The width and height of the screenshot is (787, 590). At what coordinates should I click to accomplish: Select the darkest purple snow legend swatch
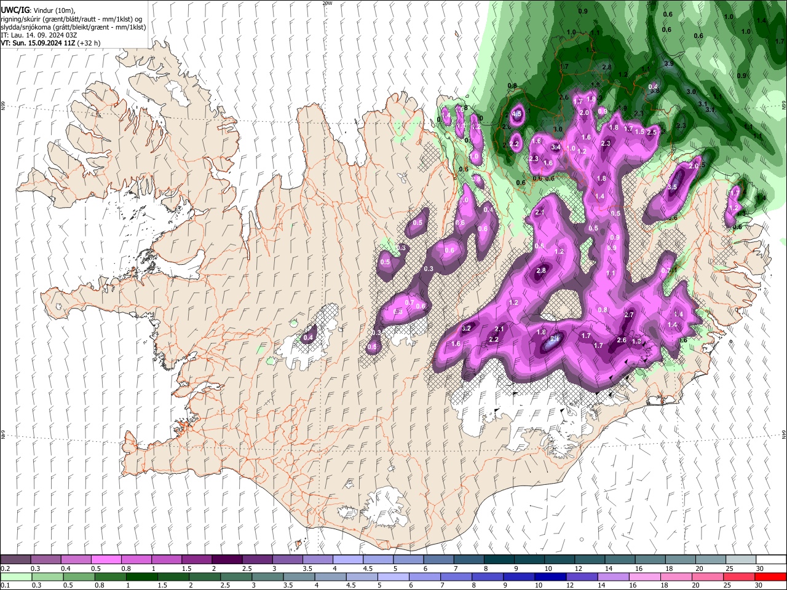(227, 560)
